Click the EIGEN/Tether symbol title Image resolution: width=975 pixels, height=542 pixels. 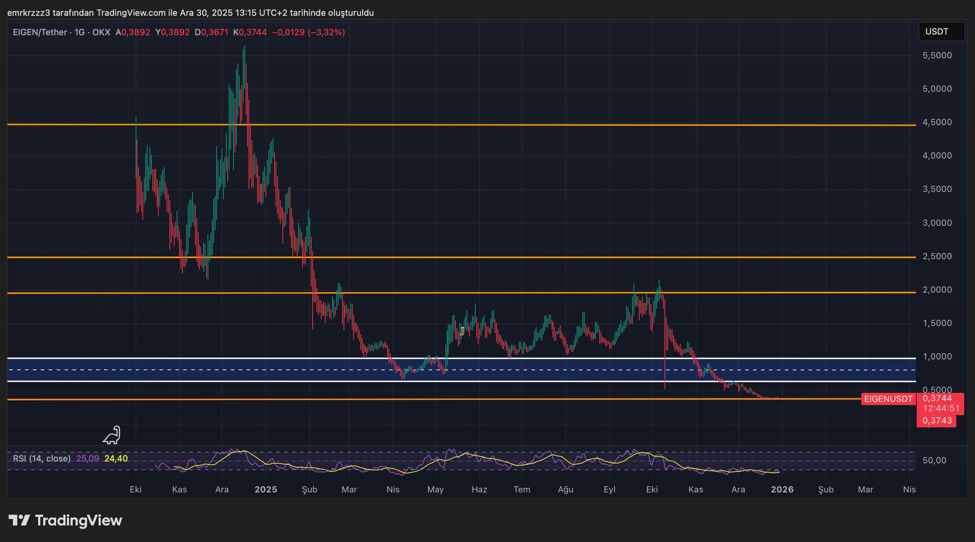[40, 32]
